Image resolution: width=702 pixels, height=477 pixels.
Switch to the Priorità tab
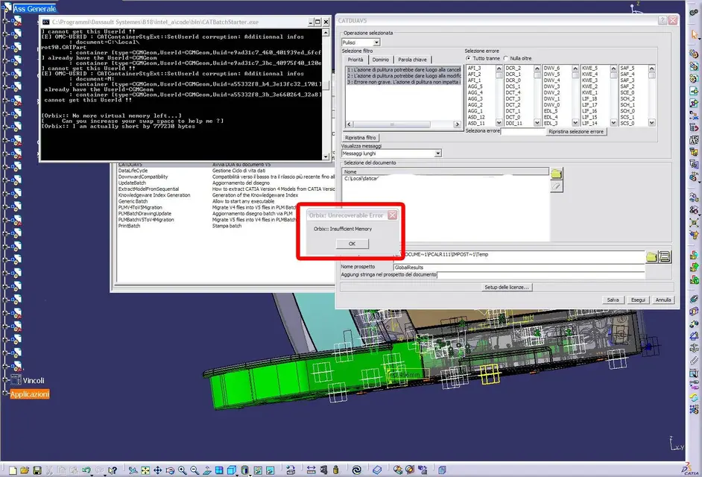(355, 60)
